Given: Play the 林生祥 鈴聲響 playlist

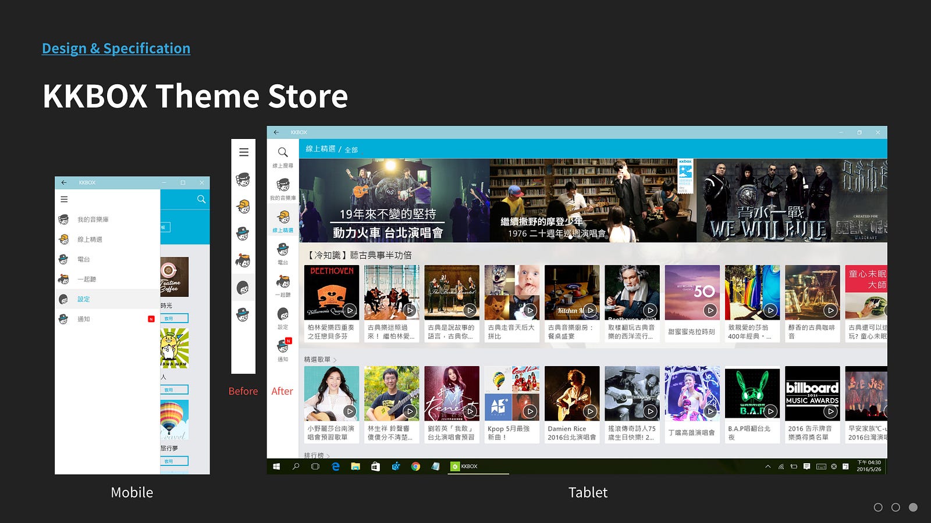Looking at the screenshot, I should (410, 411).
